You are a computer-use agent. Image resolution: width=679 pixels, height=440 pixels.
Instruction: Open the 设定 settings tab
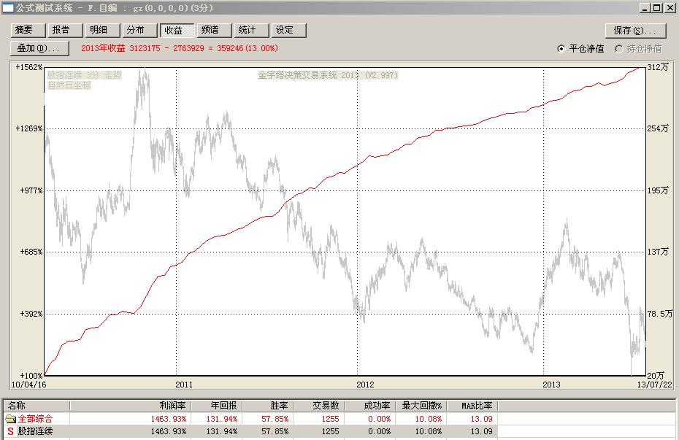point(288,30)
